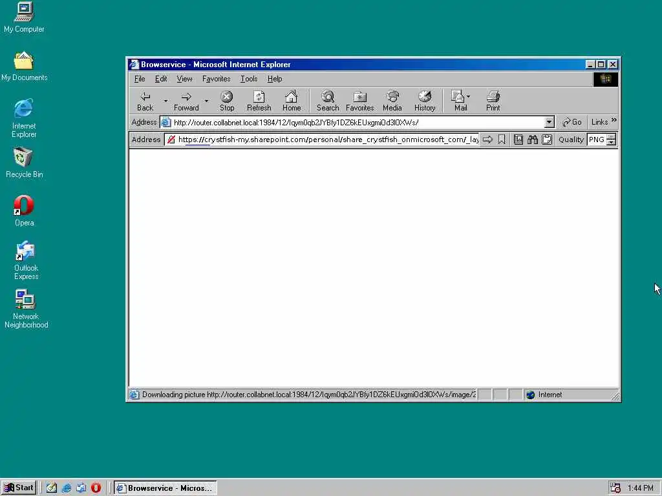Click the clipboard icon in Browservice bar
This screenshot has height=496, width=662.
point(547,139)
